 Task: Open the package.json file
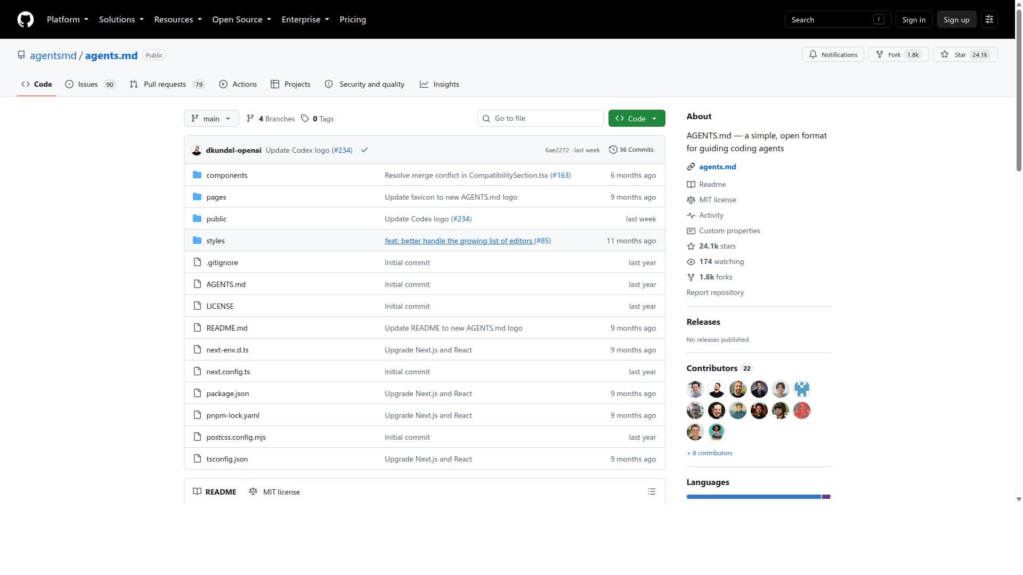pos(228,393)
